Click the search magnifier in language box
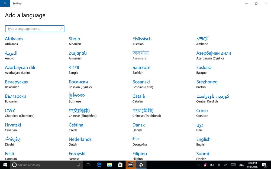This screenshot has height=169, width=271. tap(62, 29)
